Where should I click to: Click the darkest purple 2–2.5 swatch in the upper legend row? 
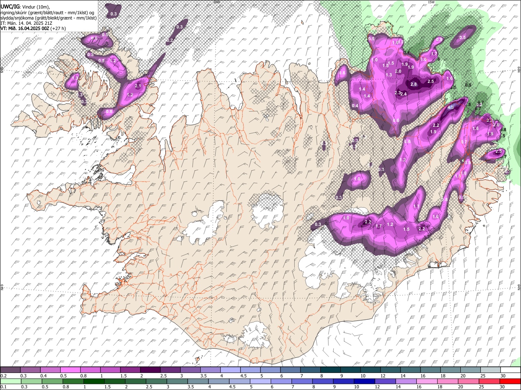[150, 370]
